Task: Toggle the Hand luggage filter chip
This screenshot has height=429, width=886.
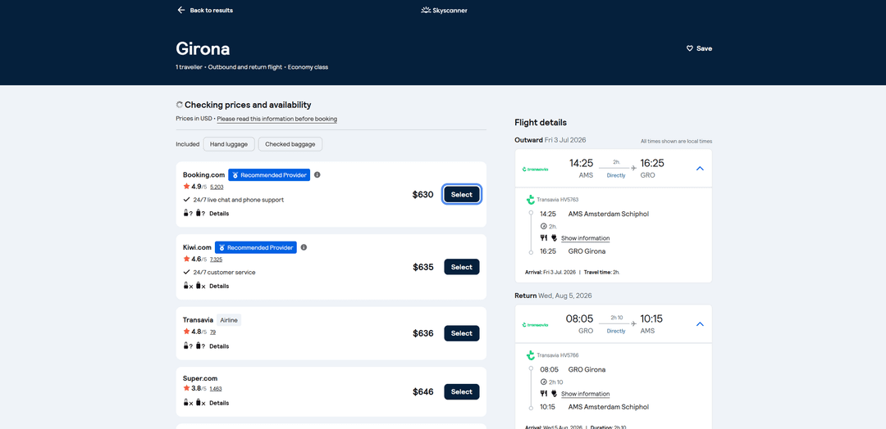Action: pyautogui.click(x=229, y=144)
